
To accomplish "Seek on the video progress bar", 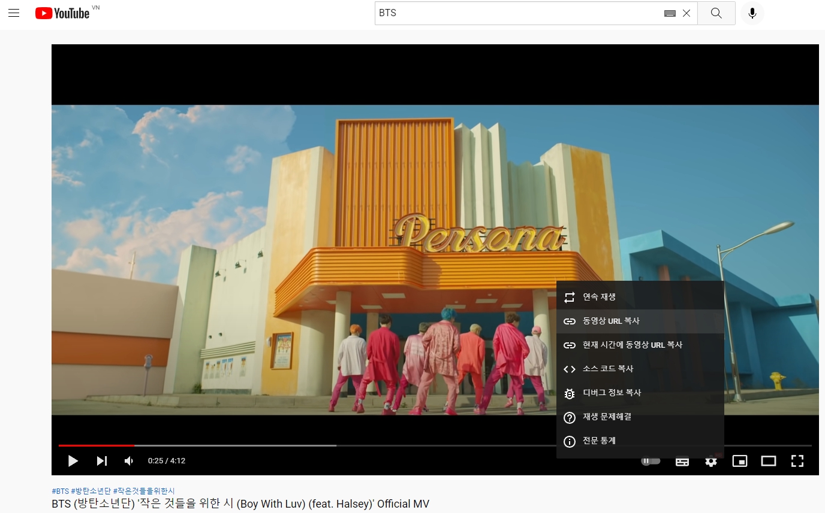I will click(435, 445).
